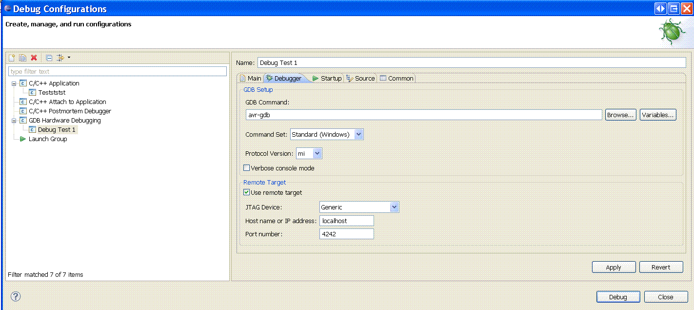
Task: Click the Port number field
Action: [347, 234]
